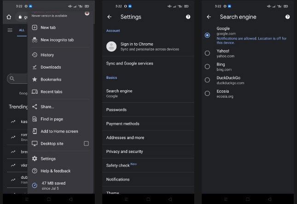Screen dimensions: 297x204
Task: Open Sign in to Chrome
Action: 148,47
